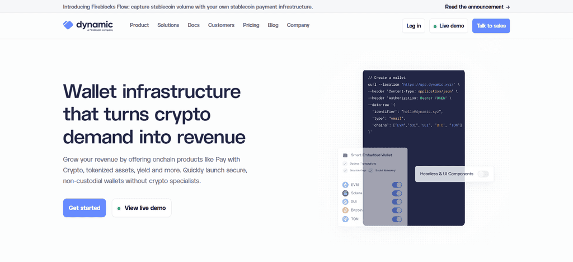Viewport: 573px width, 262px height.
Task: Turn off the Solana toggle
Action: pos(397,193)
